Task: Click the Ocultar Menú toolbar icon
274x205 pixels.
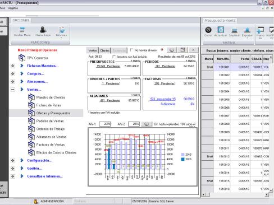Action: (x=22, y=30)
